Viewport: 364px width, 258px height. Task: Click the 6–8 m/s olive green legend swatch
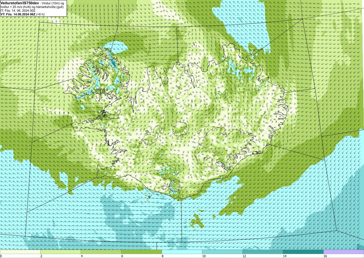[141, 252]
